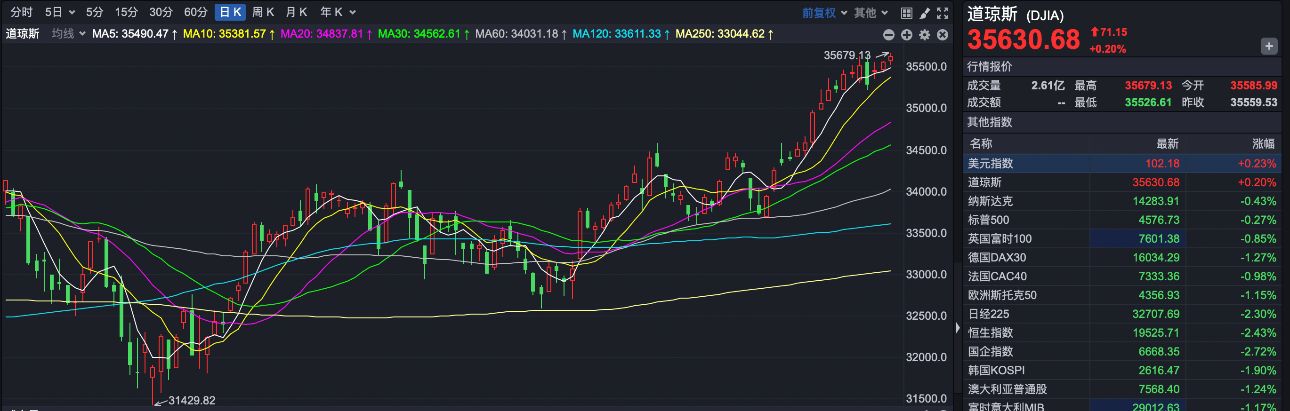The width and height of the screenshot is (1290, 411).
Task: Zoom out chart with minus icon
Action: pyautogui.click(x=889, y=34)
